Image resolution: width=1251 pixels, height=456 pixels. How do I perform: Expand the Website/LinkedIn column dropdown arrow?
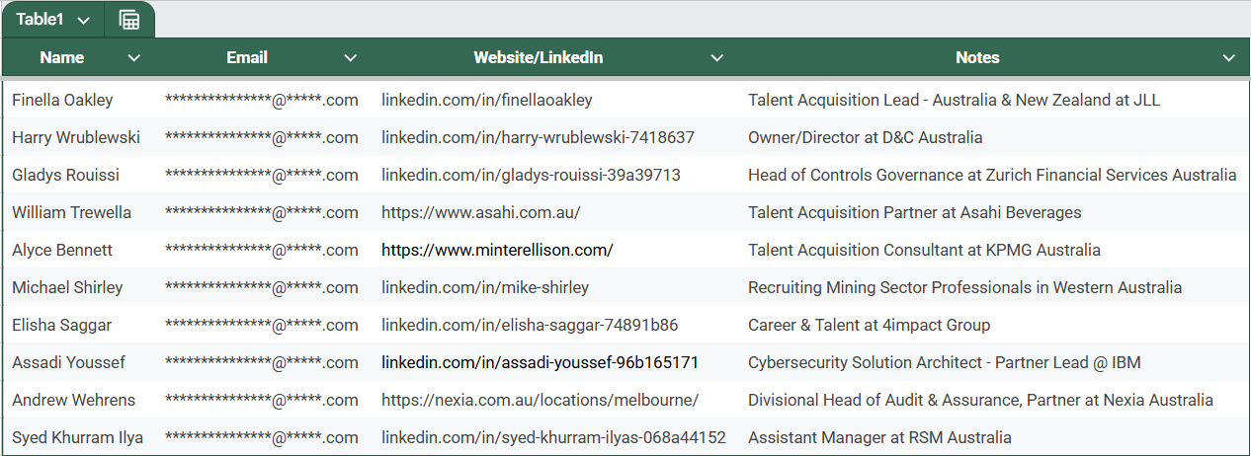pos(717,58)
